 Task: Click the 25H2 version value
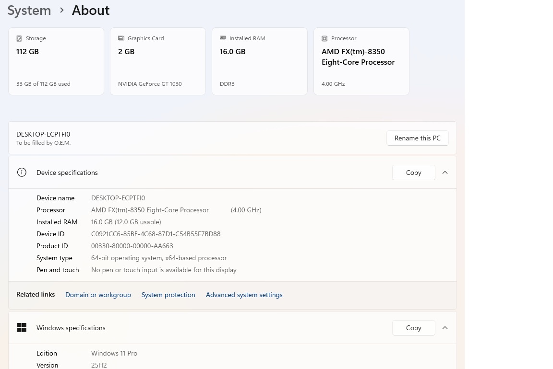coord(99,365)
